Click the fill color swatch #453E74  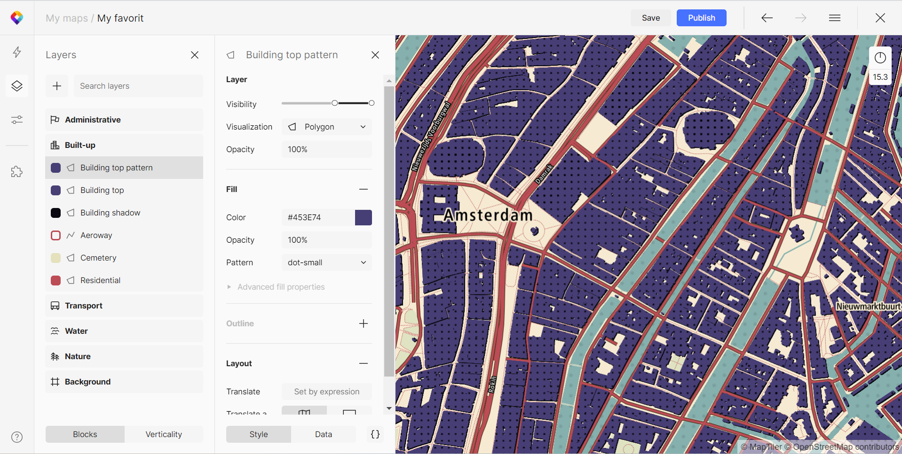pos(364,217)
